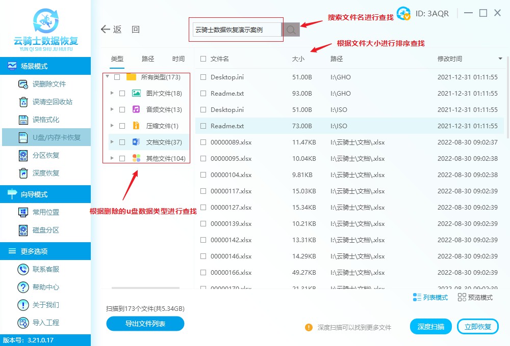This screenshot has height=346, width=510.
Task: Expand the 文档文件(37) tree node
Action: point(113,142)
